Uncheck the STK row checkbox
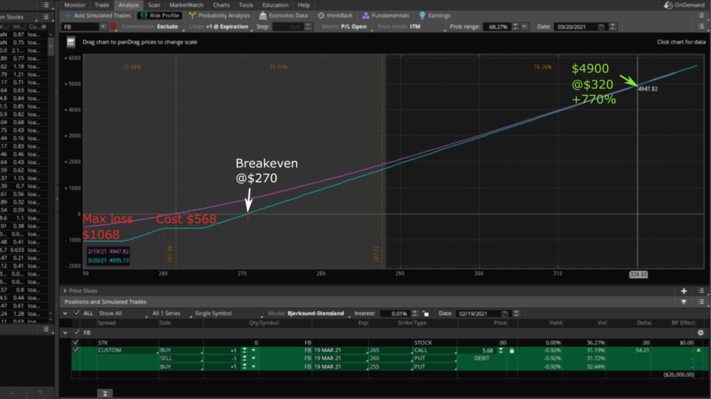 (x=76, y=342)
